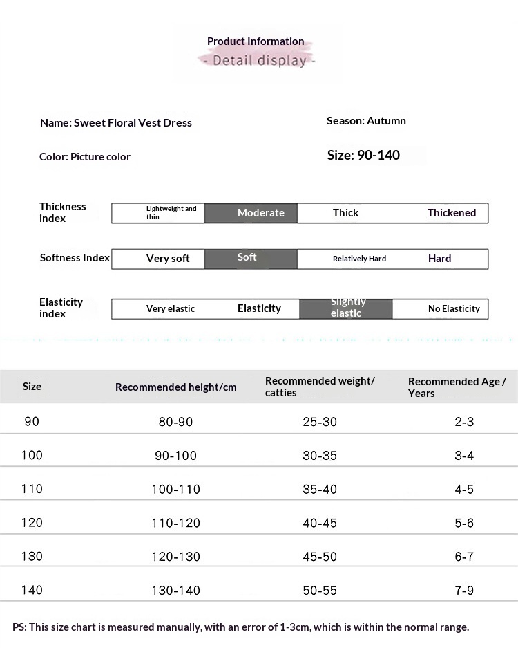Select the Slightly elastic segment
518x648 pixels.
[x=346, y=308]
